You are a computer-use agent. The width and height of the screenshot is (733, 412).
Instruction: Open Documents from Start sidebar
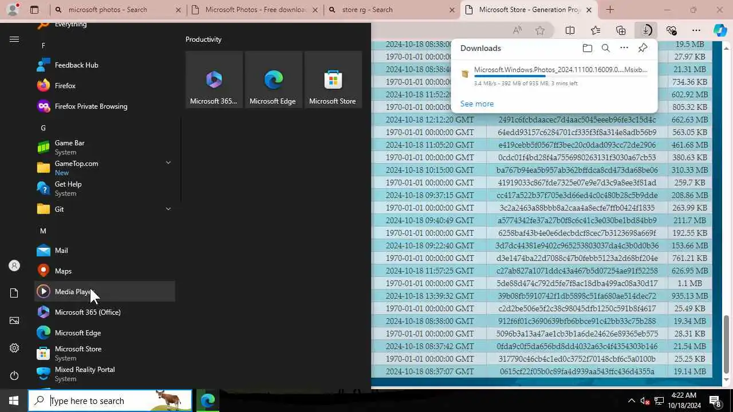click(14, 293)
